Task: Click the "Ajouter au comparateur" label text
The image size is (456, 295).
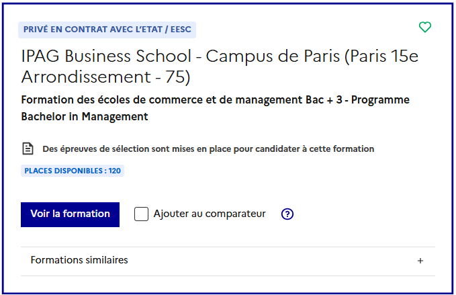Action: pos(210,214)
